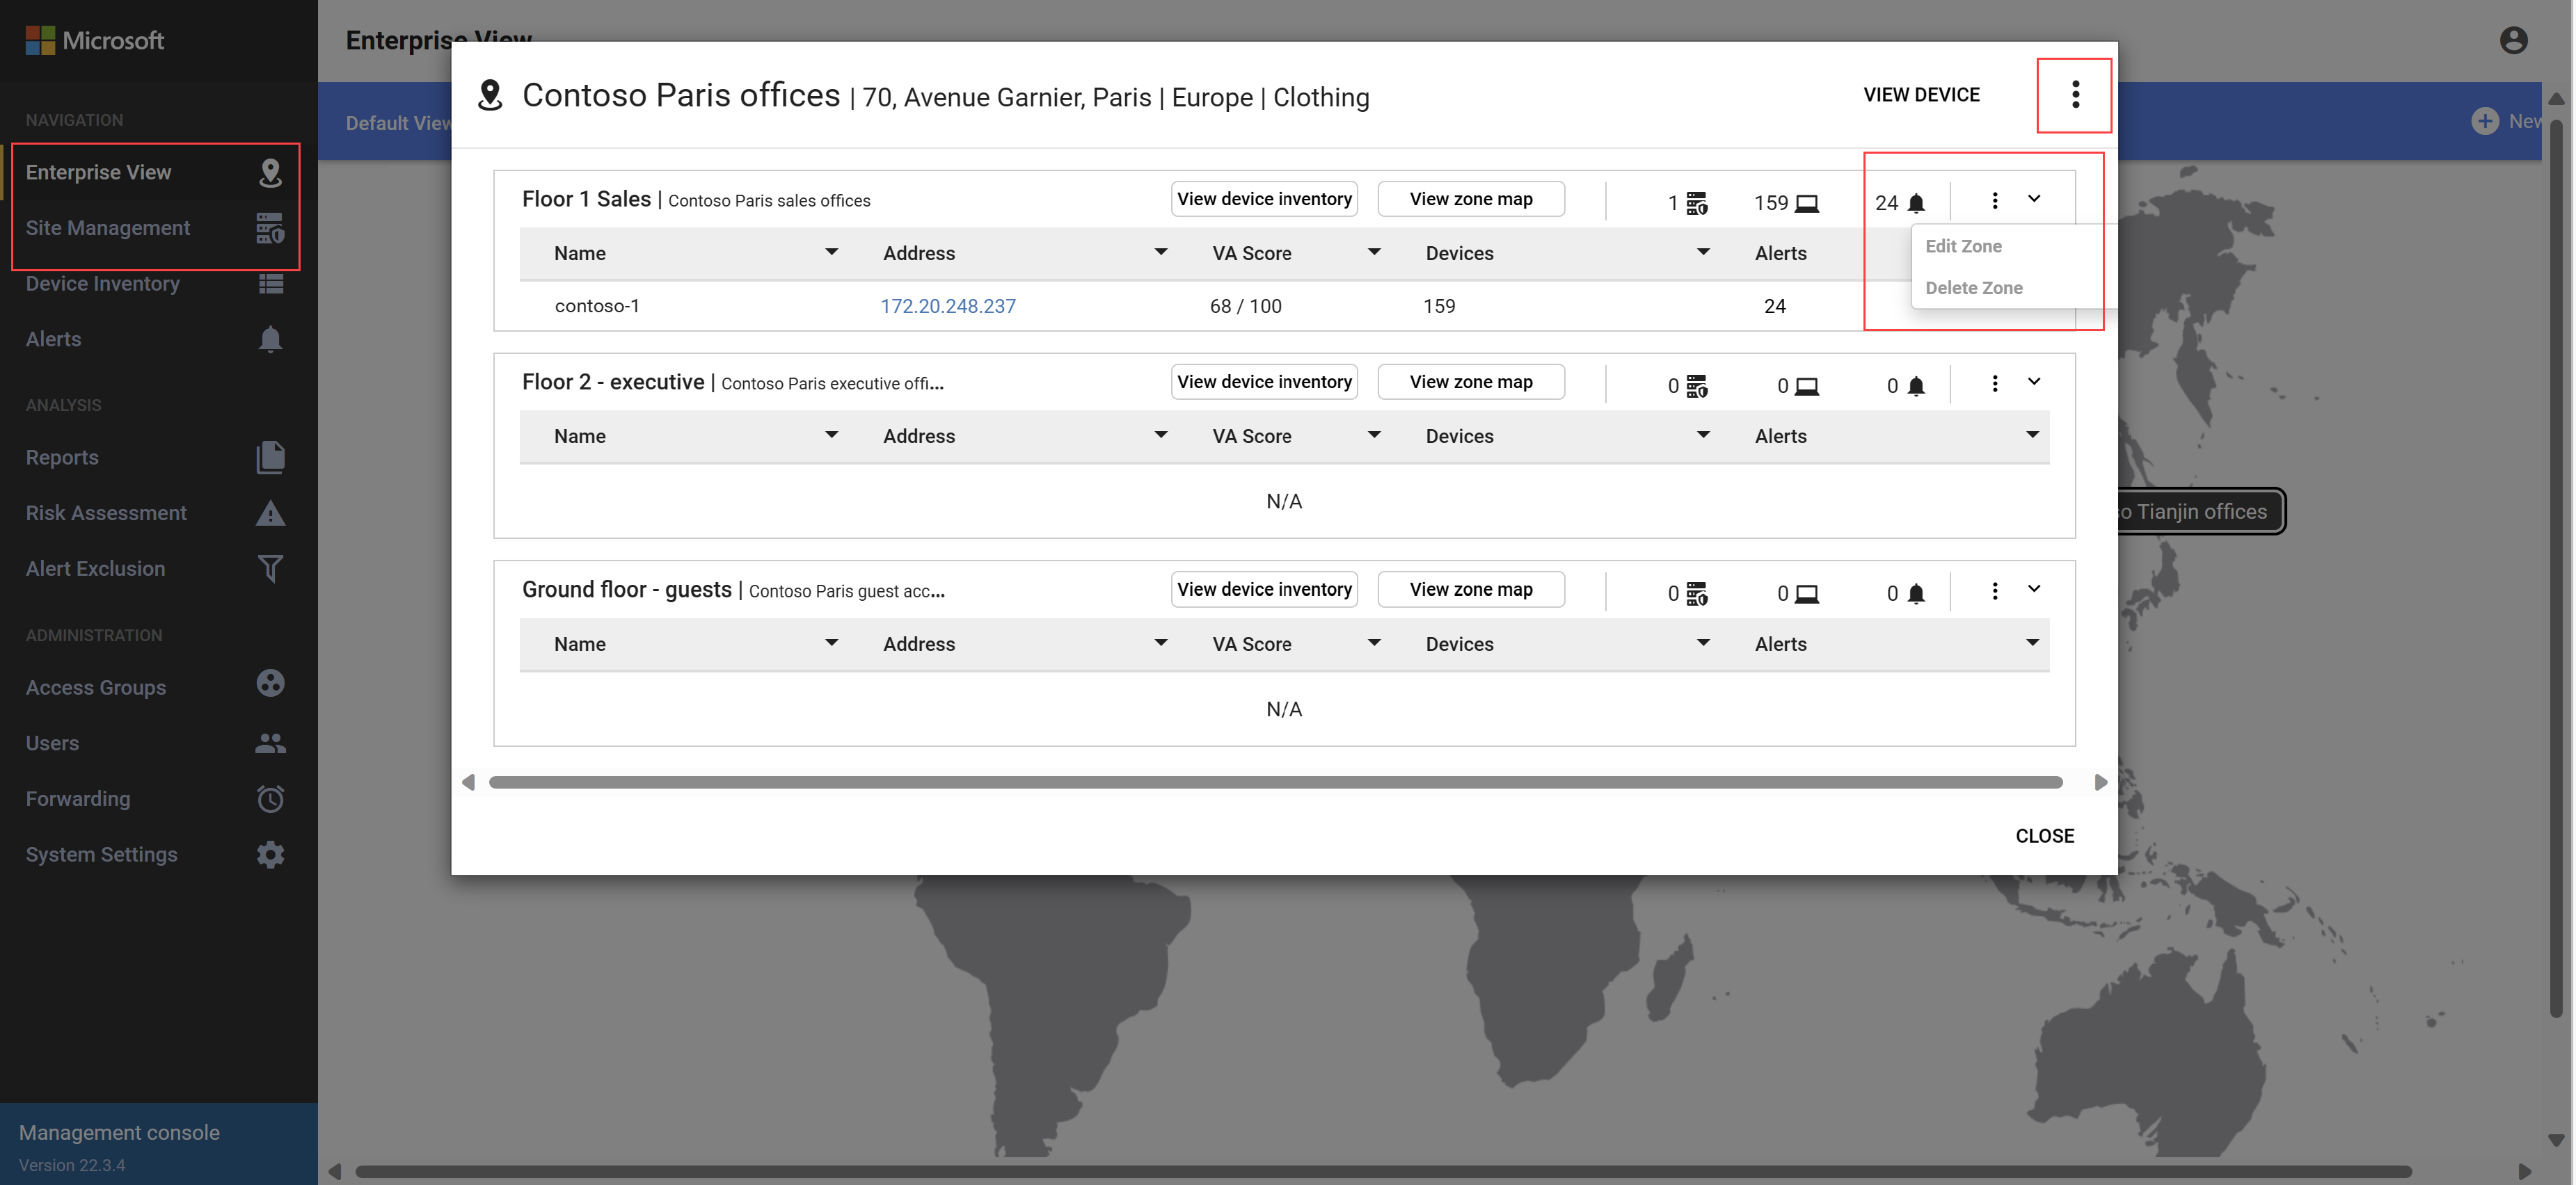This screenshot has width=2576, height=1185.
Task: Collapse the Floor 2 - executive zone
Action: [2034, 382]
